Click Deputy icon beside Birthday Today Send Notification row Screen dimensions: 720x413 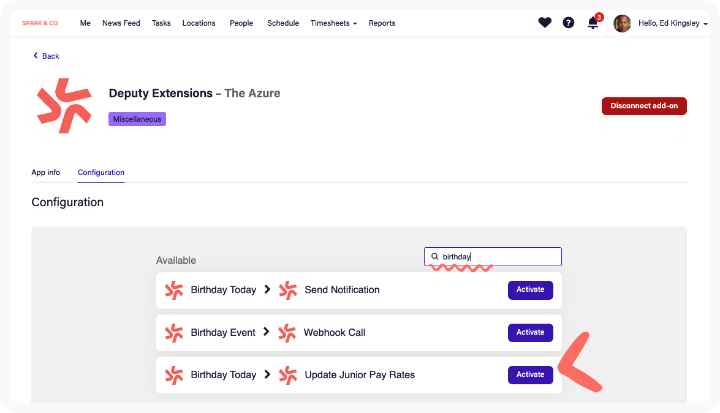click(174, 290)
